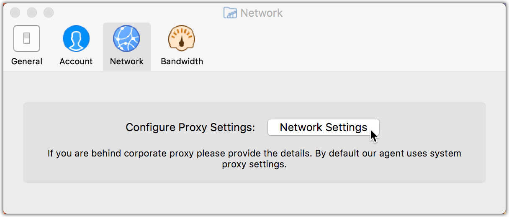
Task: Select the Network tab label
Action: (x=126, y=61)
